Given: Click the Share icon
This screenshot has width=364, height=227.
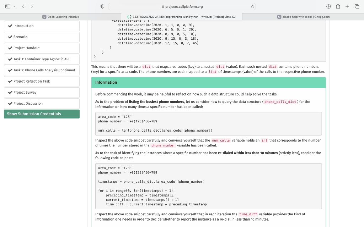Looking at the screenshot, I should (338, 6).
